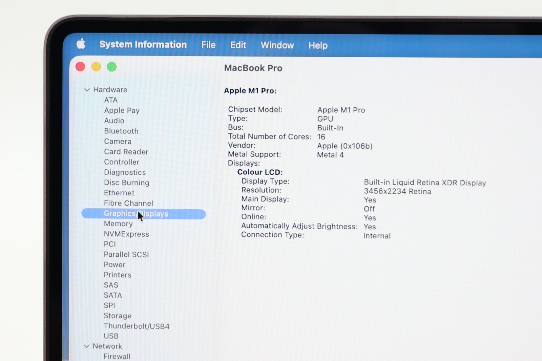The height and width of the screenshot is (361, 542).
Task: Click the yellow minimize window button
Action: [96, 67]
